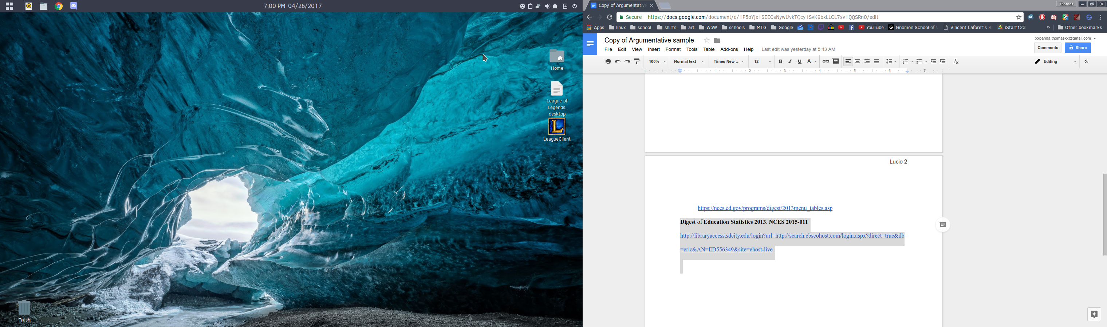Undo the last edit
This screenshot has width=1107, height=327.
pos(618,61)
